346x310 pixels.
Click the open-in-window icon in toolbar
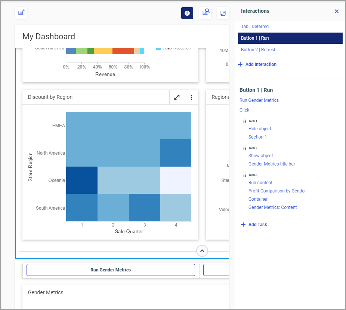tap(223, 13)
